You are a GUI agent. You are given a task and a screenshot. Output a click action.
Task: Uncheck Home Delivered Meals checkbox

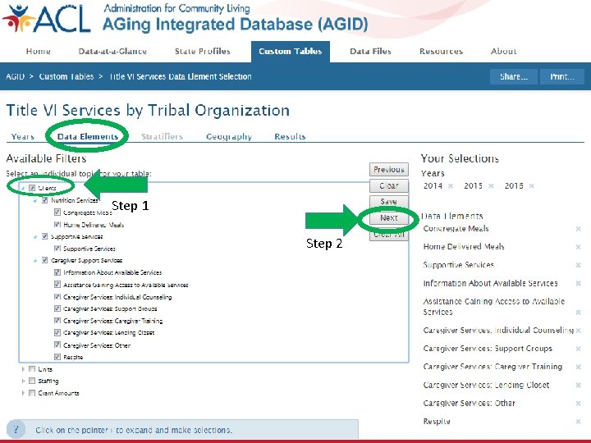tap(57, 225)
